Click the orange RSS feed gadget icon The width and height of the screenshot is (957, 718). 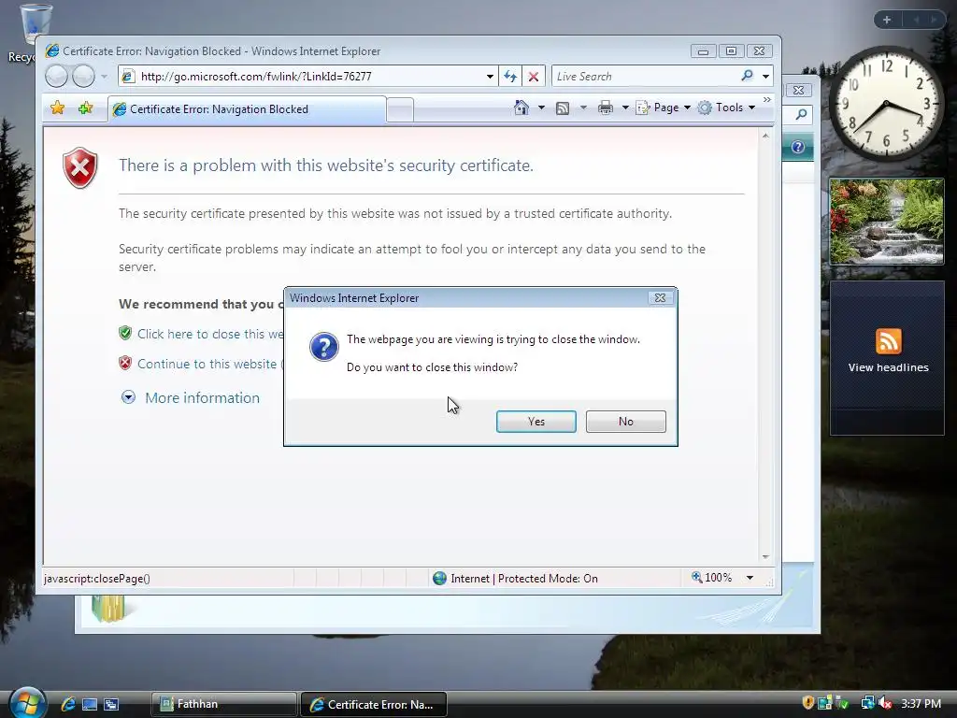pyautogui.click(x=888, y=340)
